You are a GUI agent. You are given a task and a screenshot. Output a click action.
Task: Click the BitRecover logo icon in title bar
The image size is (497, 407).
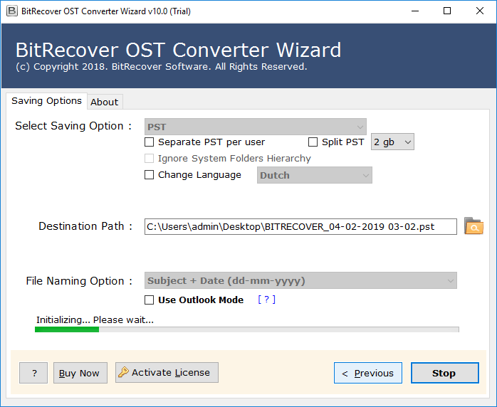[x=11, y=11]
